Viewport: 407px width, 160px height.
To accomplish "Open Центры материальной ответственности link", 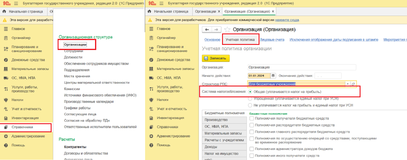I will (x=97, y=83).
